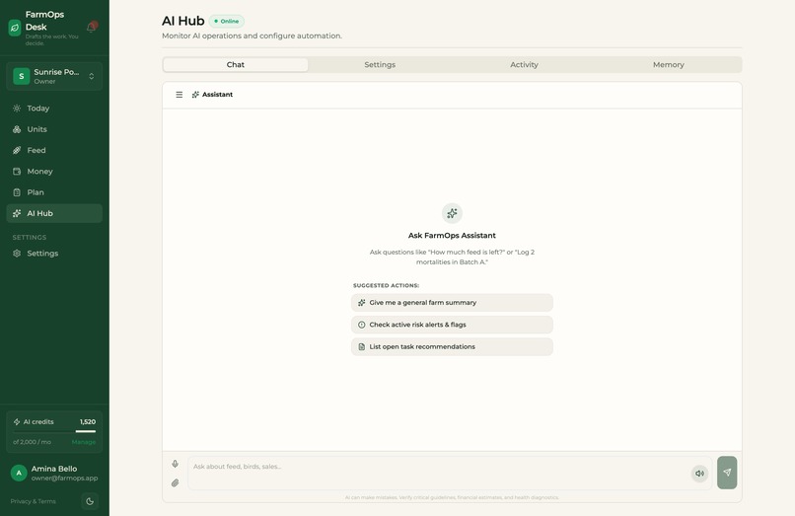The image size is (795, 516).
Task: Toggle dark mode moon icon
Action: click(x=90, y=501)
